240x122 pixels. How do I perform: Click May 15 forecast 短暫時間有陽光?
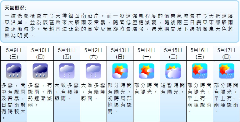173,89
